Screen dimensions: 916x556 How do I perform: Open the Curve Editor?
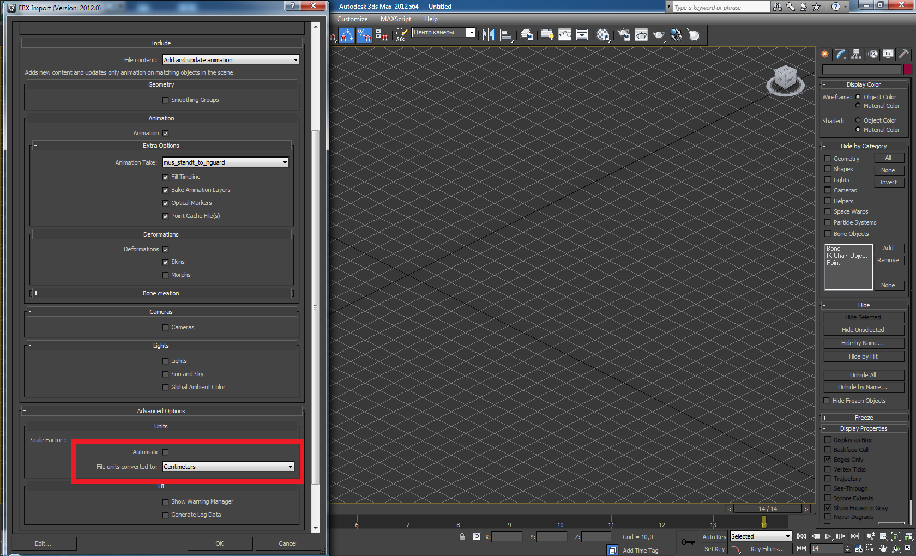pos(565,35)
